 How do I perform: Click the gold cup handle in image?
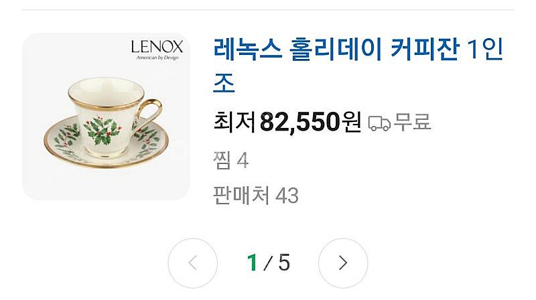coord(149,111)
